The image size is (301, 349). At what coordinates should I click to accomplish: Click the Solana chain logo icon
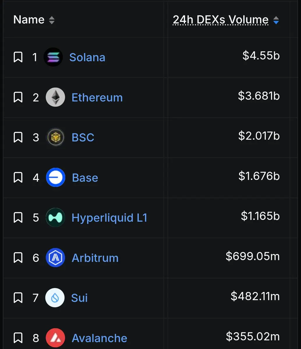53,57
